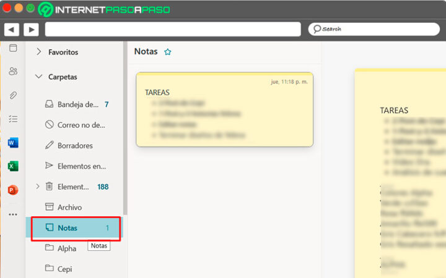
Task: Click the note timestamp jue, 11:18 p. m.
Action: [289, 82]
